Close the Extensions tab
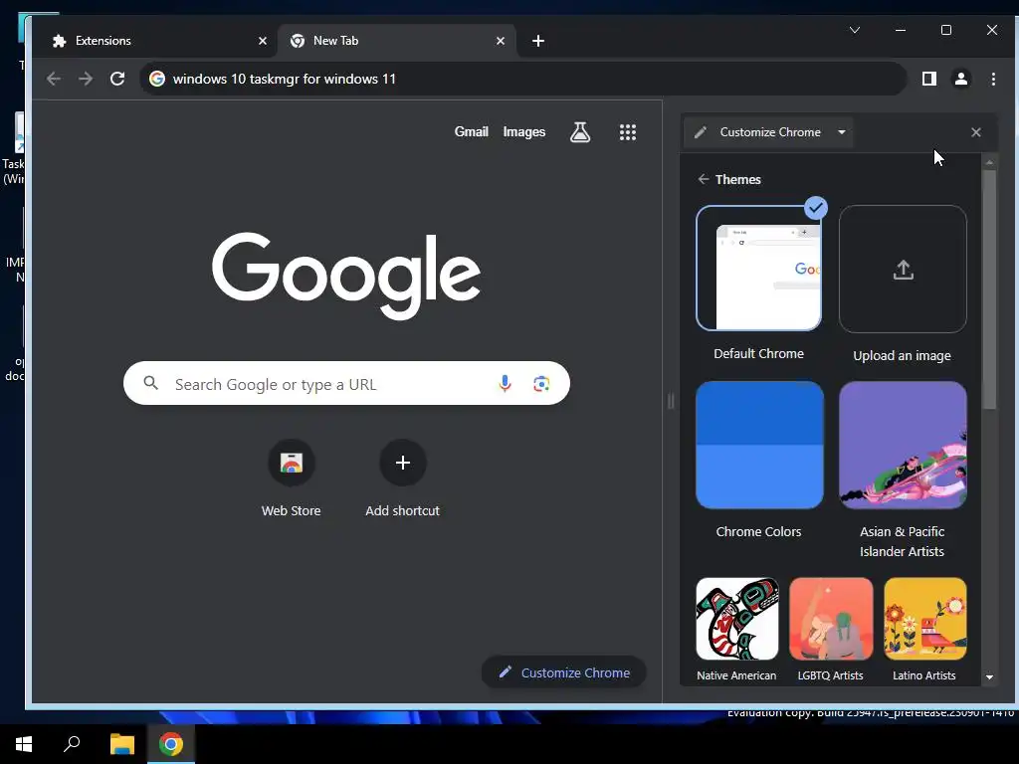This screenshot has width=1019, height=764. 263,41
